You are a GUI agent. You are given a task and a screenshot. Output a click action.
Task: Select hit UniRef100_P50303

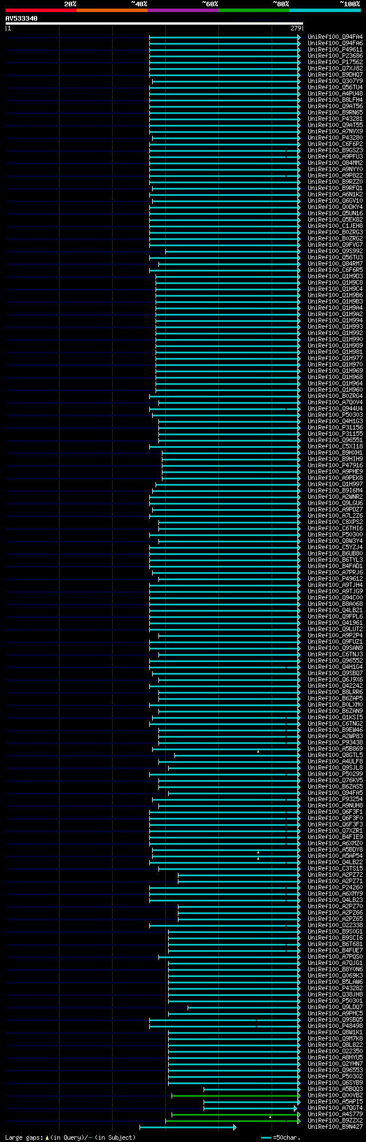(x=335, y=415)
